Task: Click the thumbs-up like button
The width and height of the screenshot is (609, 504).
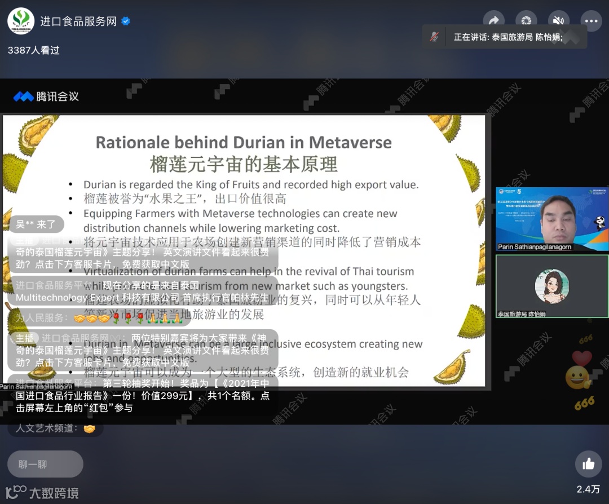Action: pyautogui.click(x=588, y=463)
